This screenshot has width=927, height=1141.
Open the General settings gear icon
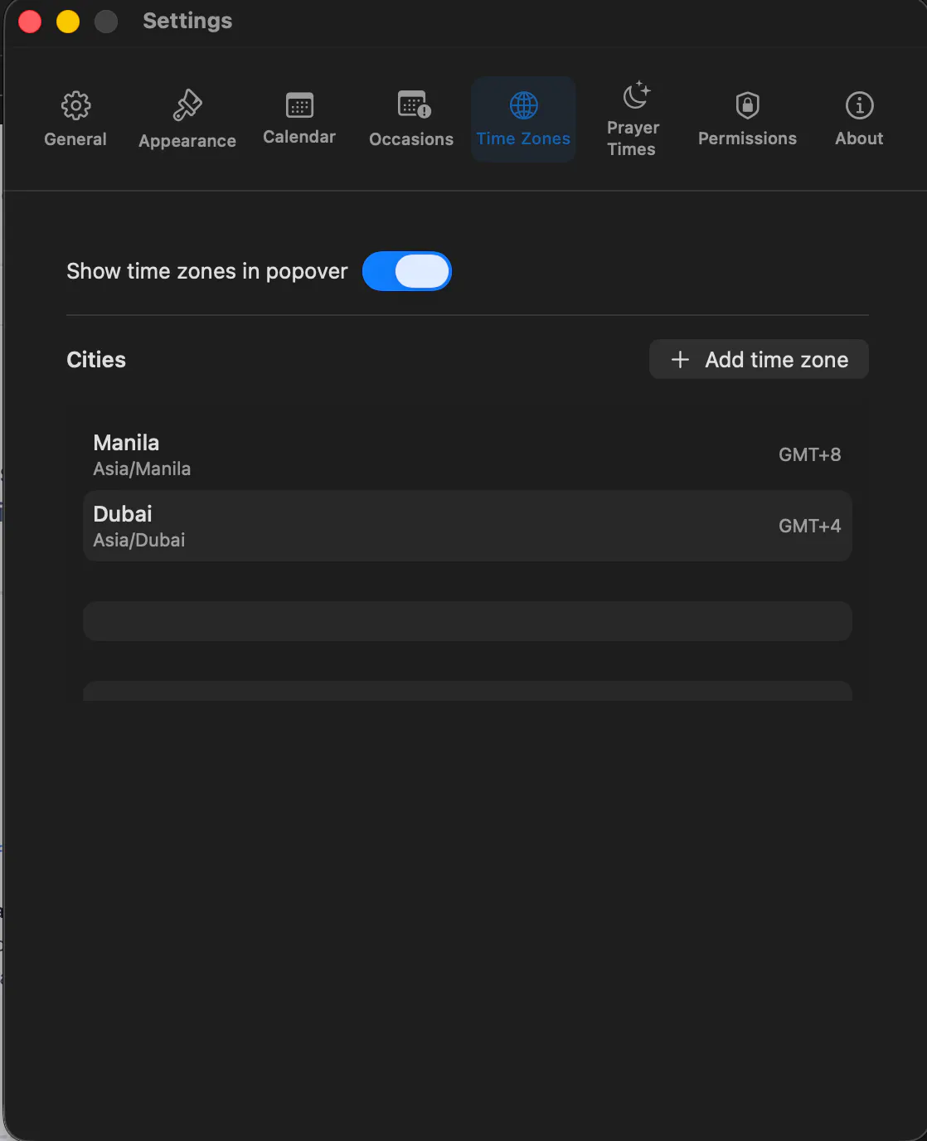75,105
